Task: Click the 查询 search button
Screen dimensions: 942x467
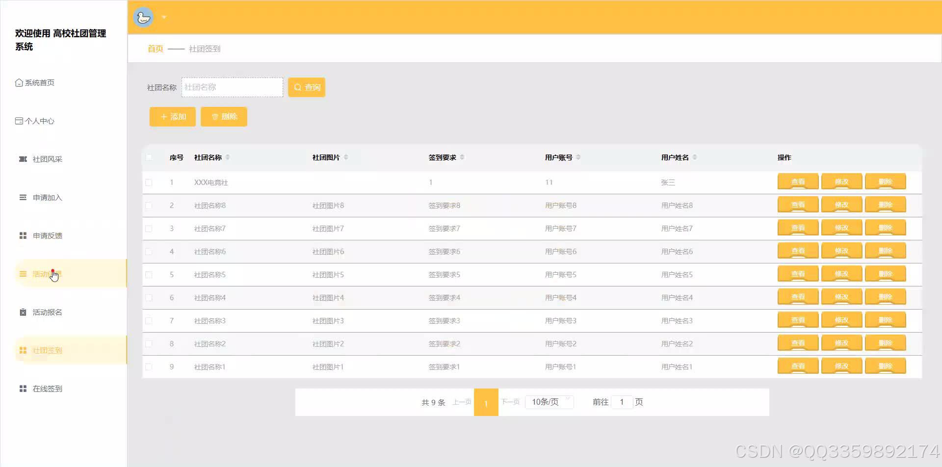Action: click(x=307, y=87)
